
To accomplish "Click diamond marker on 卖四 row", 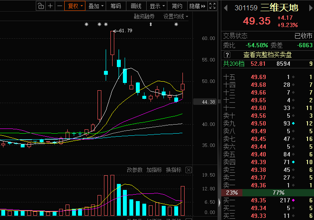I will (293, 162).
